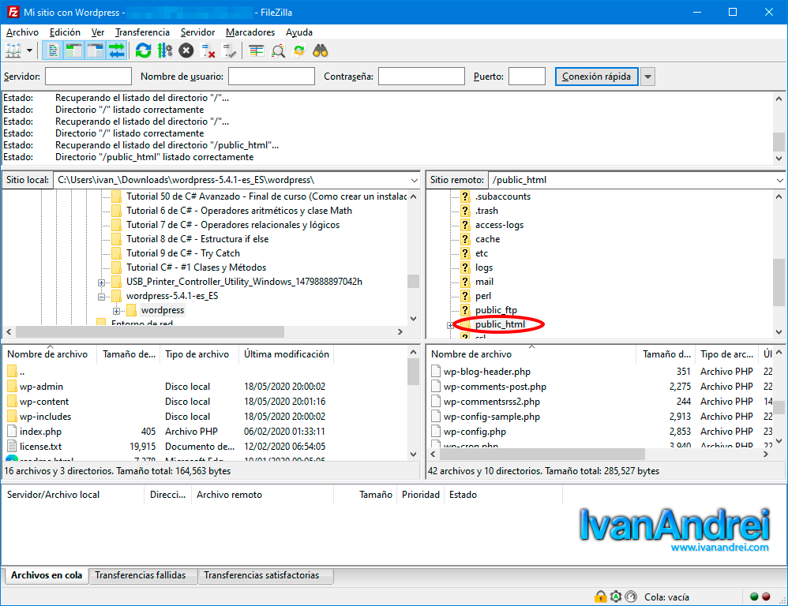Screen dimensions: 788x606
Task: Open the Ver menu
Action: pos(97,32)
